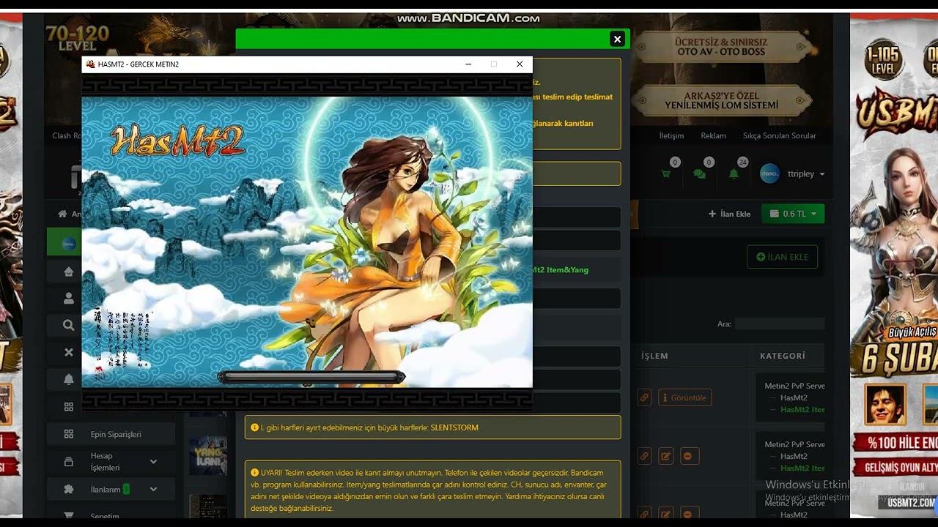Image resolution: width=938 pixels, height=527 pixels.
Task: Click the second row's link icon
Action: [x=643, y=456]
